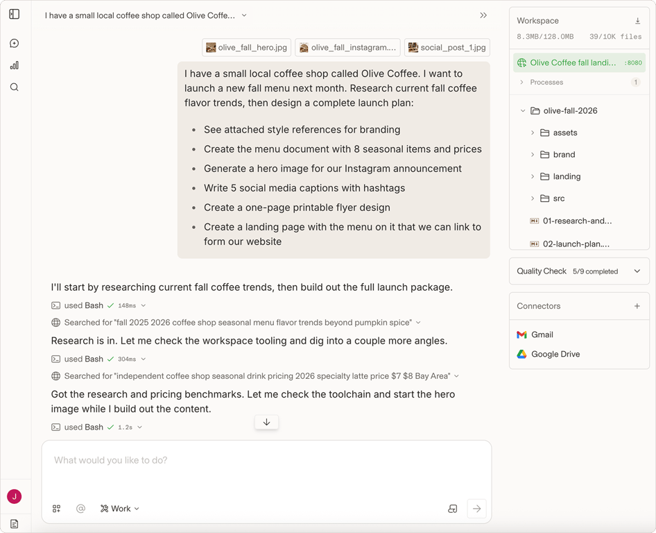
Task: Open olive_fall_hero.jpg attachment
Action: 246,48
